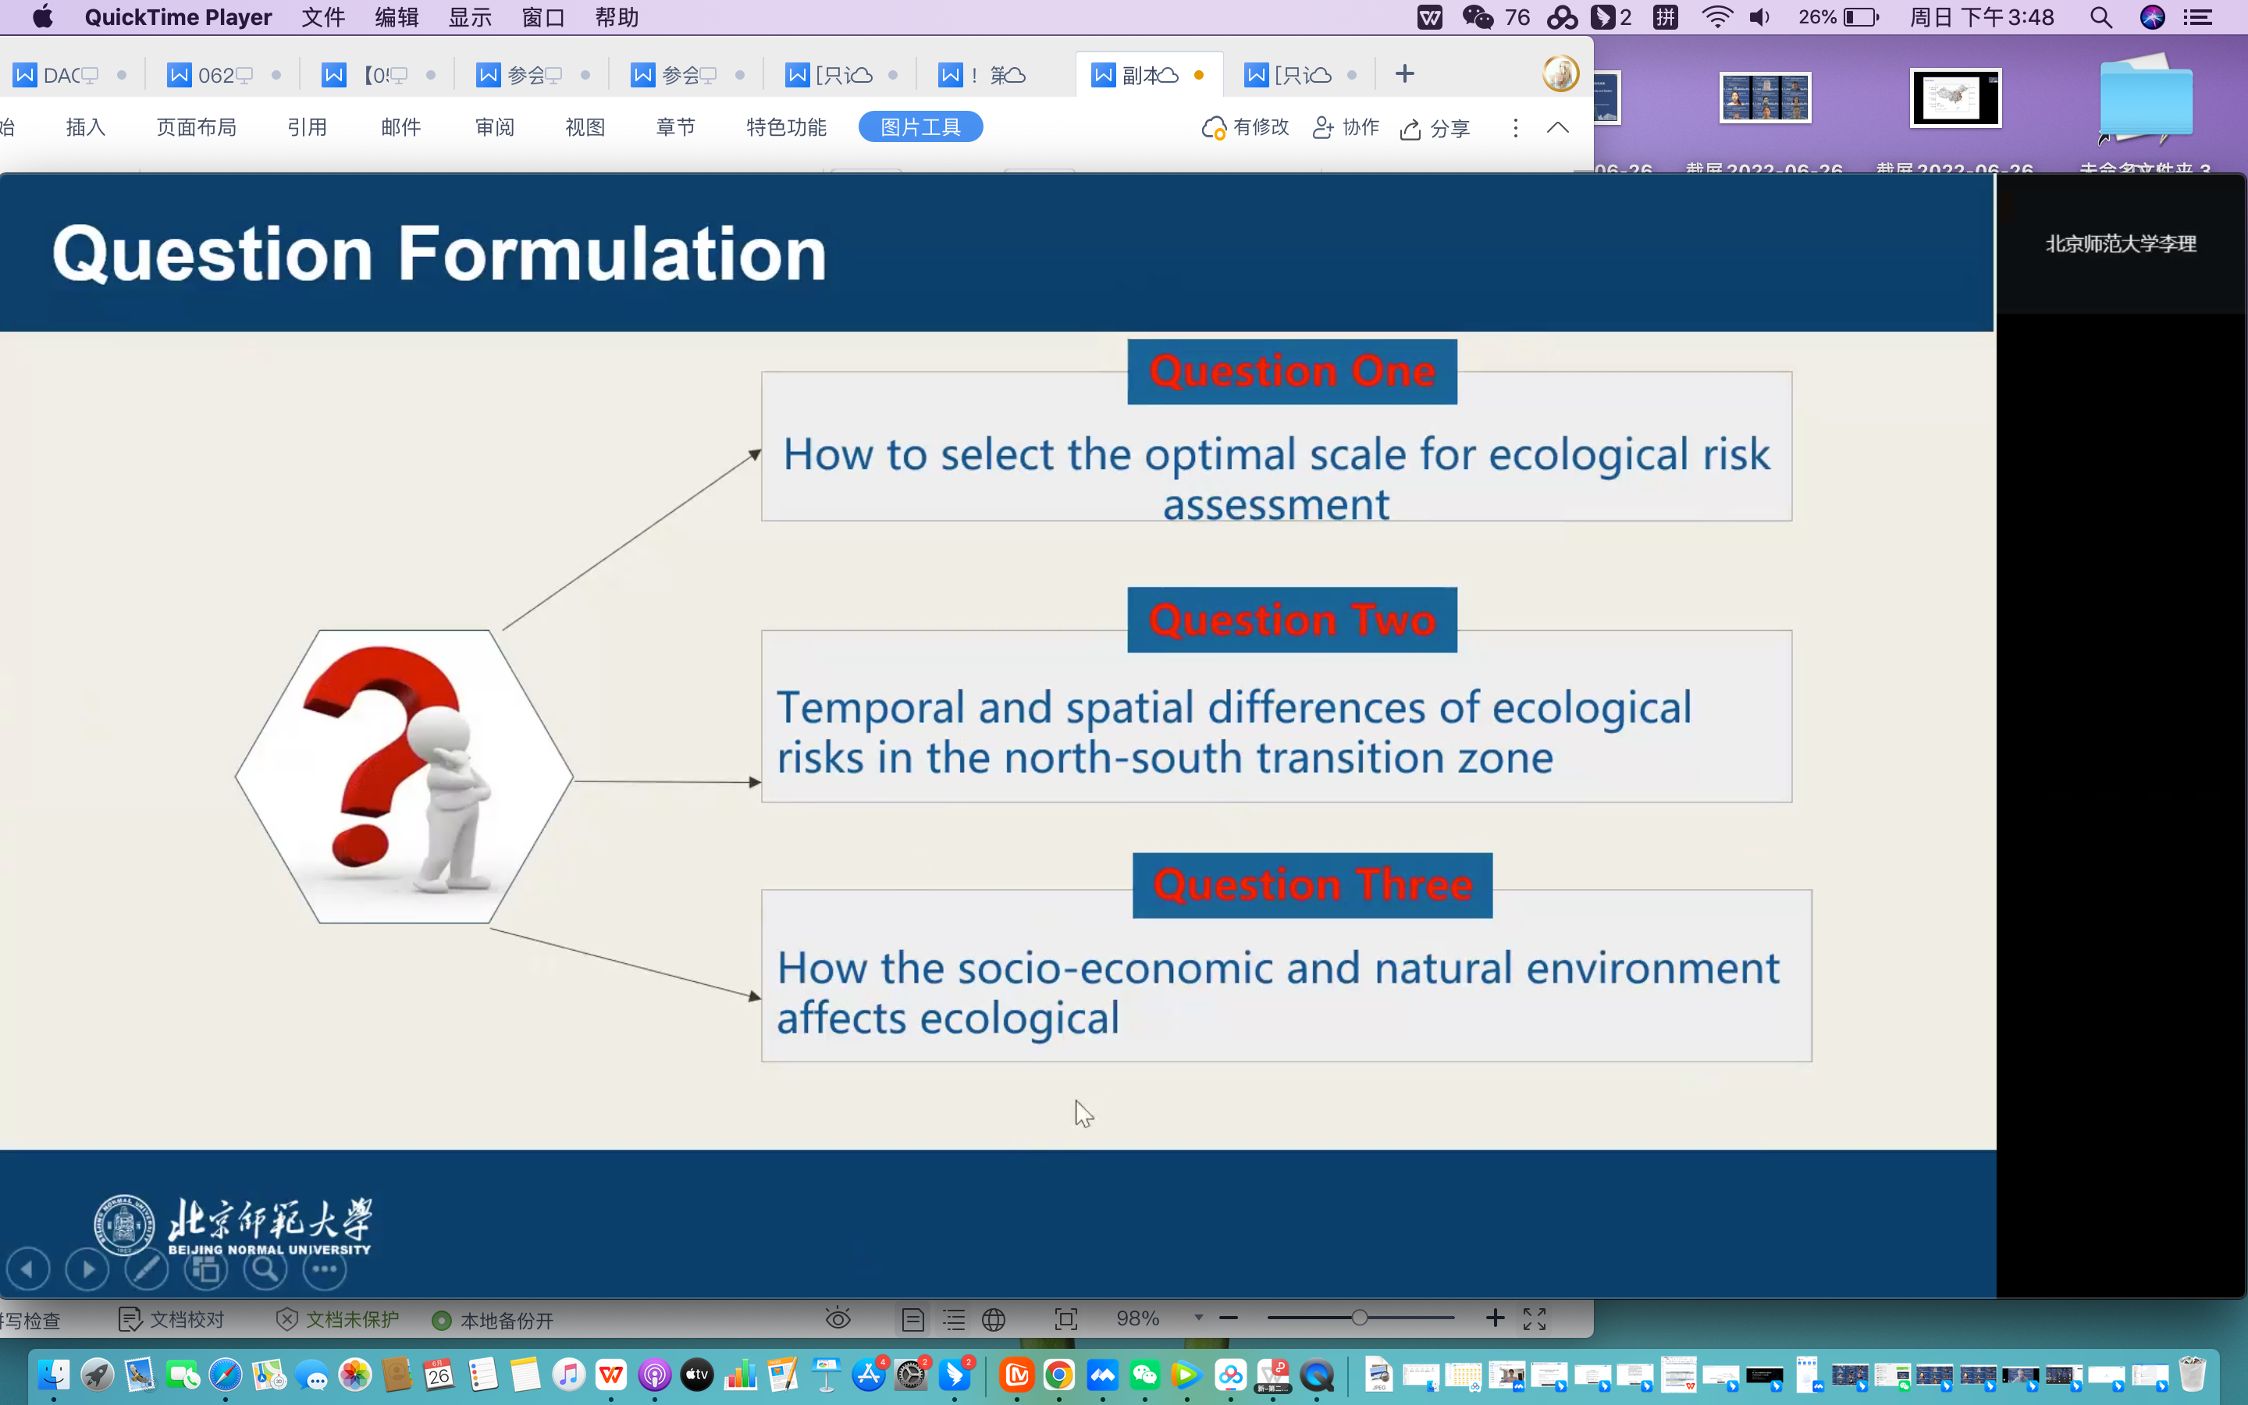This screenshot has width=2248, height=1405.
Task: Toggle the 本地备份开 local backup indicator
Action: (x=493, y=1319)
